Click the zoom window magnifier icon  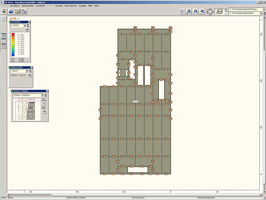tap(202, 11)
